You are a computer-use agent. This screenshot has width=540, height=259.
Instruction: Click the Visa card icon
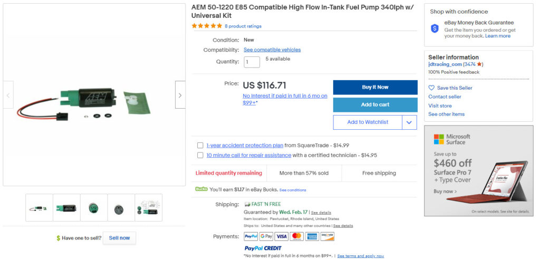click(x=282, y=236)
